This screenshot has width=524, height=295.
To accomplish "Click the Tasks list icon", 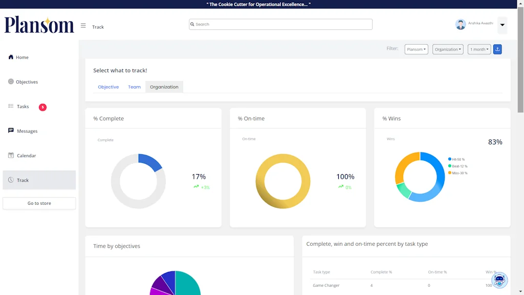I will click(x=11, y=106).
